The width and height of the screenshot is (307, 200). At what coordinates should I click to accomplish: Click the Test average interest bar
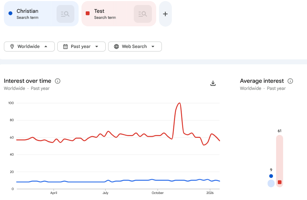click(280, 161)
